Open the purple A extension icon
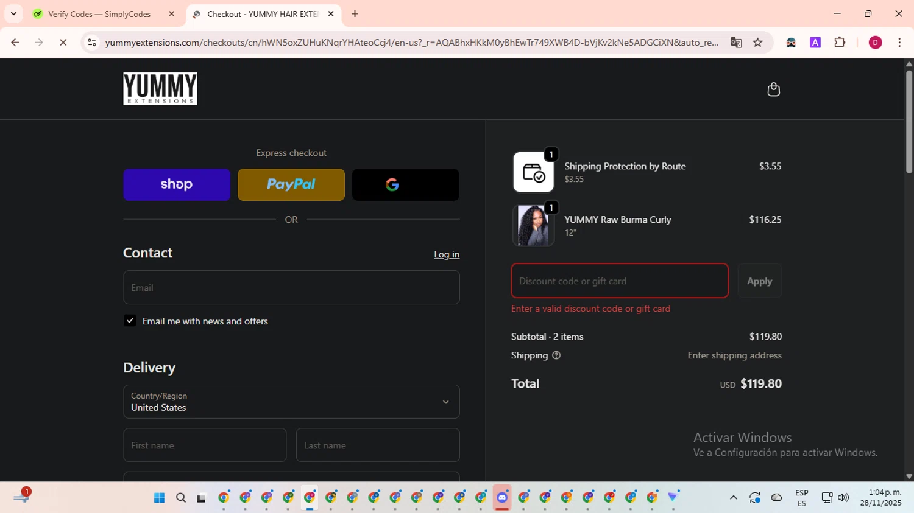The image size is (914, 513). (815, 43)
